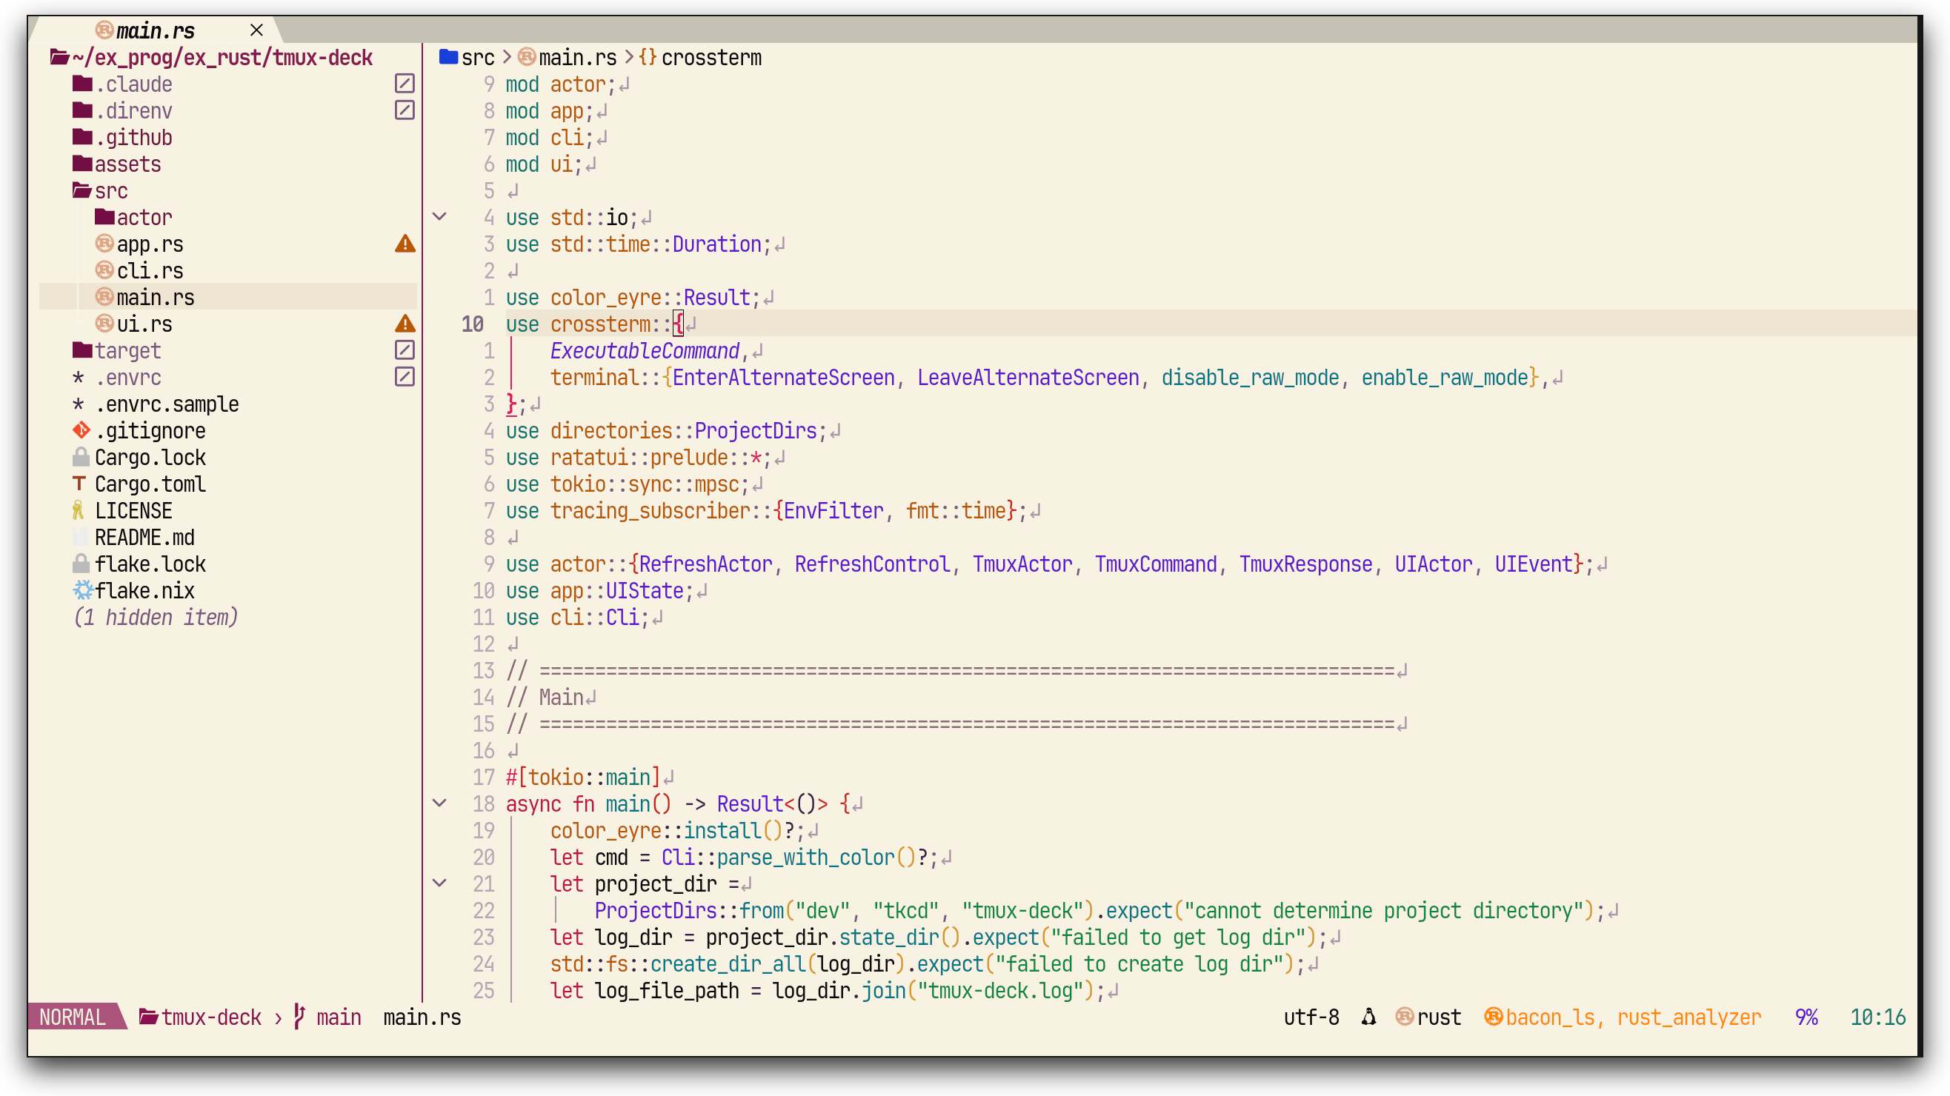The image size is (1950, 1096).
Task: Click the git branch icon before main
Action: pos(300,1017)
